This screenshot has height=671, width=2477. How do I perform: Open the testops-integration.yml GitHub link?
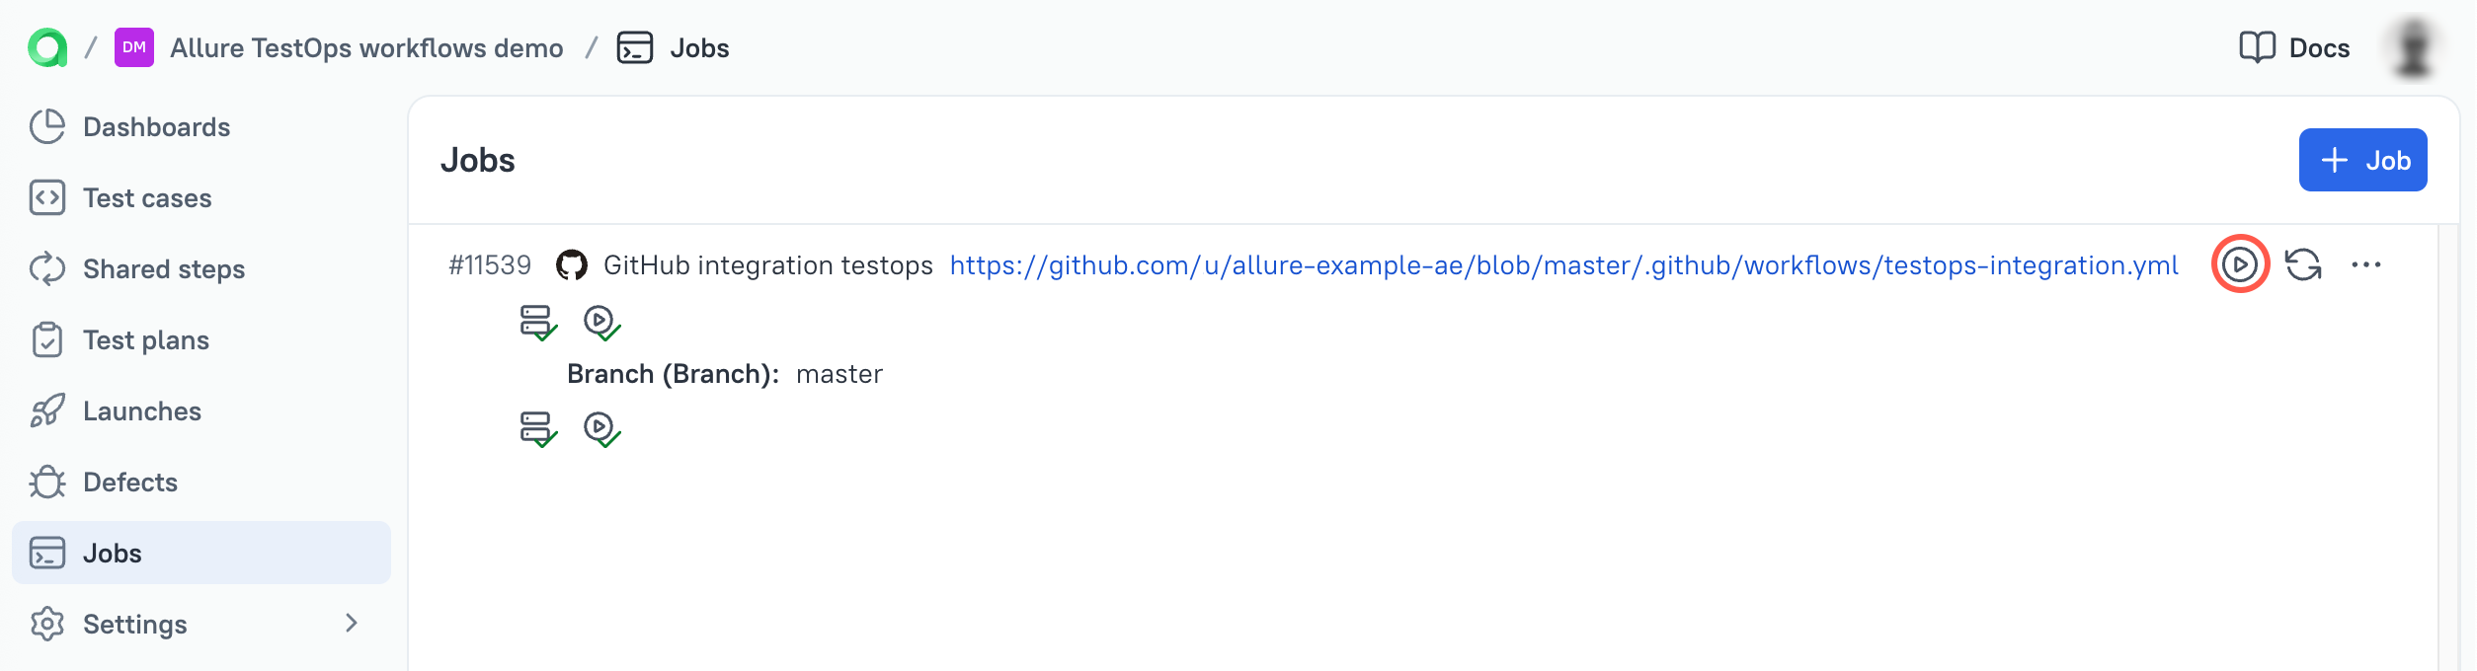point(1563,265)
